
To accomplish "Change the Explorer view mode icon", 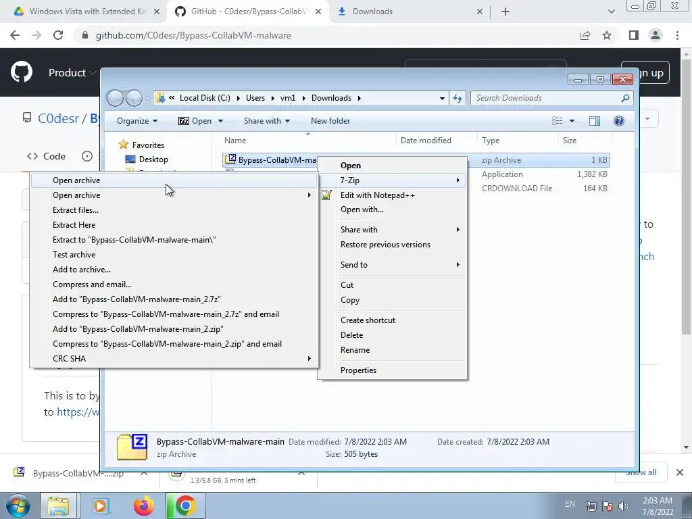I will point(558,121).
